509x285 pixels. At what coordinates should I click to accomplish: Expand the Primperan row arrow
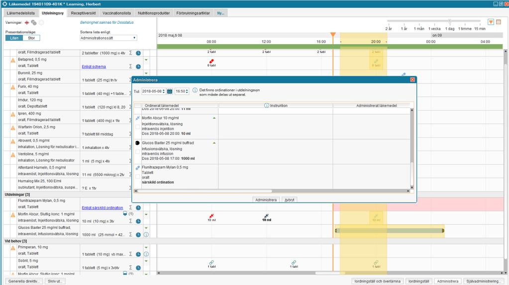146,248
